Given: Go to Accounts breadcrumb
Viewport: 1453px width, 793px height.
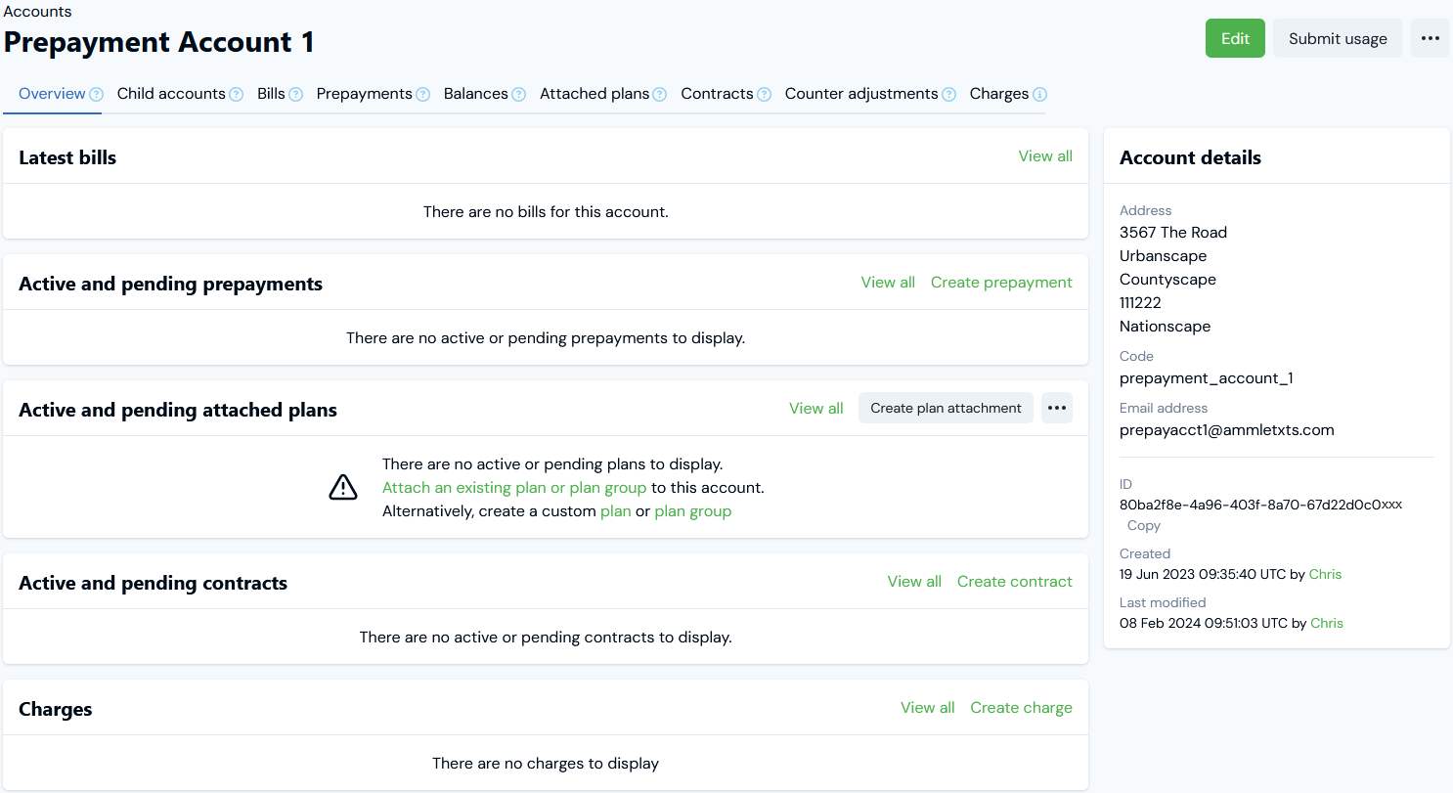Looking at the screenshot, I should point(37,12).
